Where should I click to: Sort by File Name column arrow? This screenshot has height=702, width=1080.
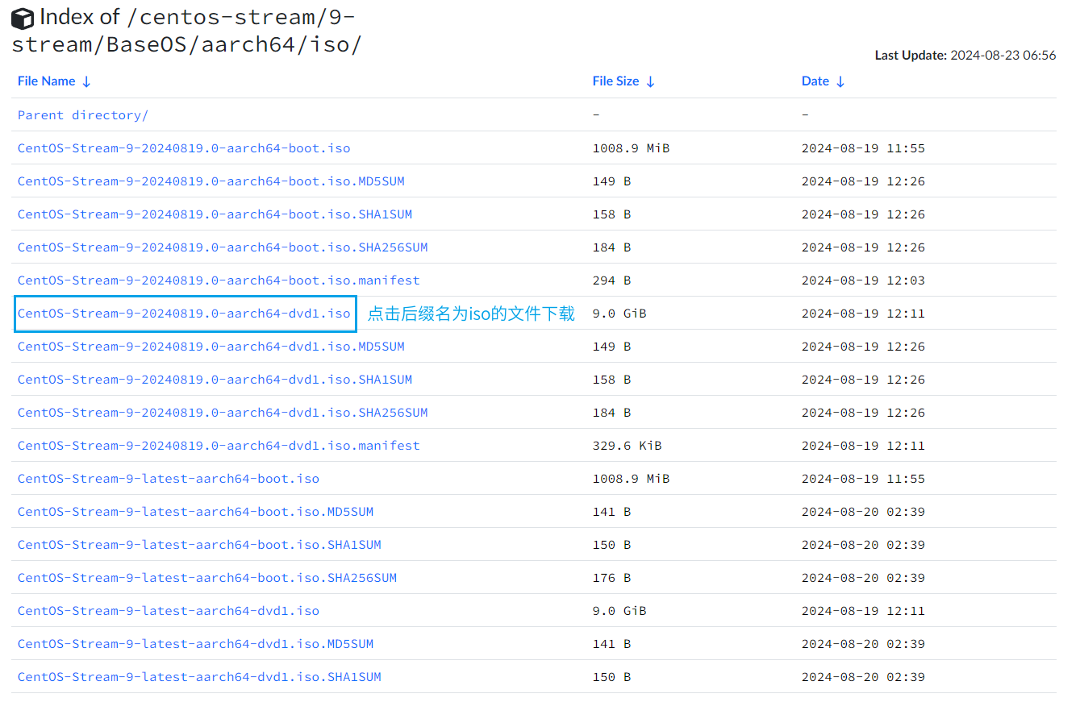point(86,81)
